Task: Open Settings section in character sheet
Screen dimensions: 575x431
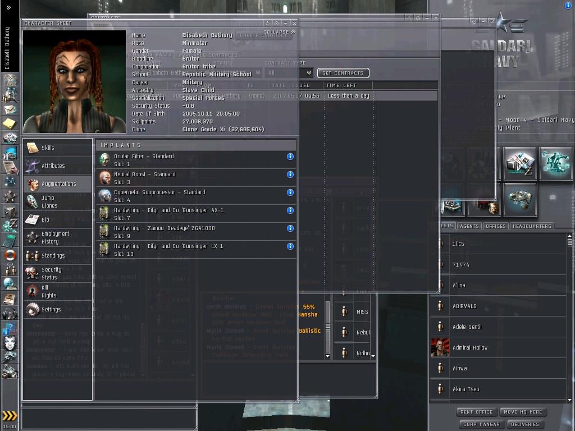Action: coord(58,309)
